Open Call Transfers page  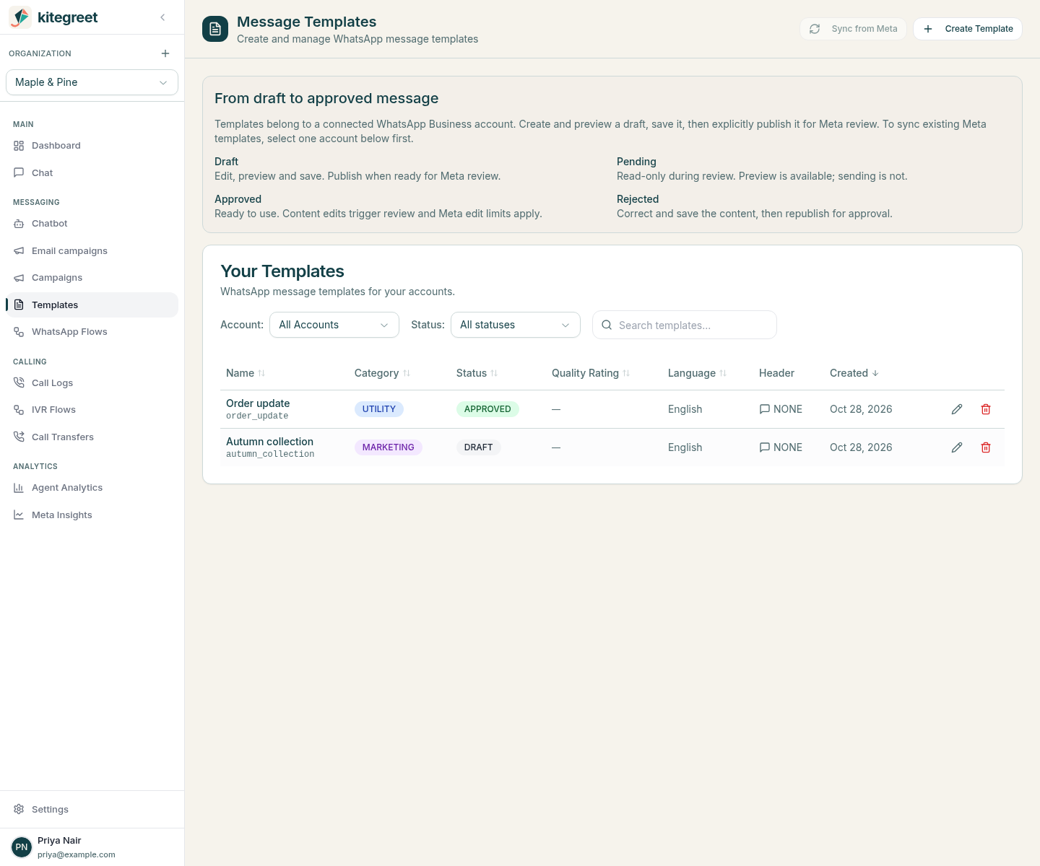click(x=92, y=437)
